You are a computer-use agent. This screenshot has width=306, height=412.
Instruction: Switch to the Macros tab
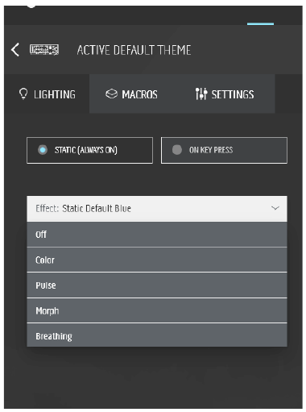[131, 94]
